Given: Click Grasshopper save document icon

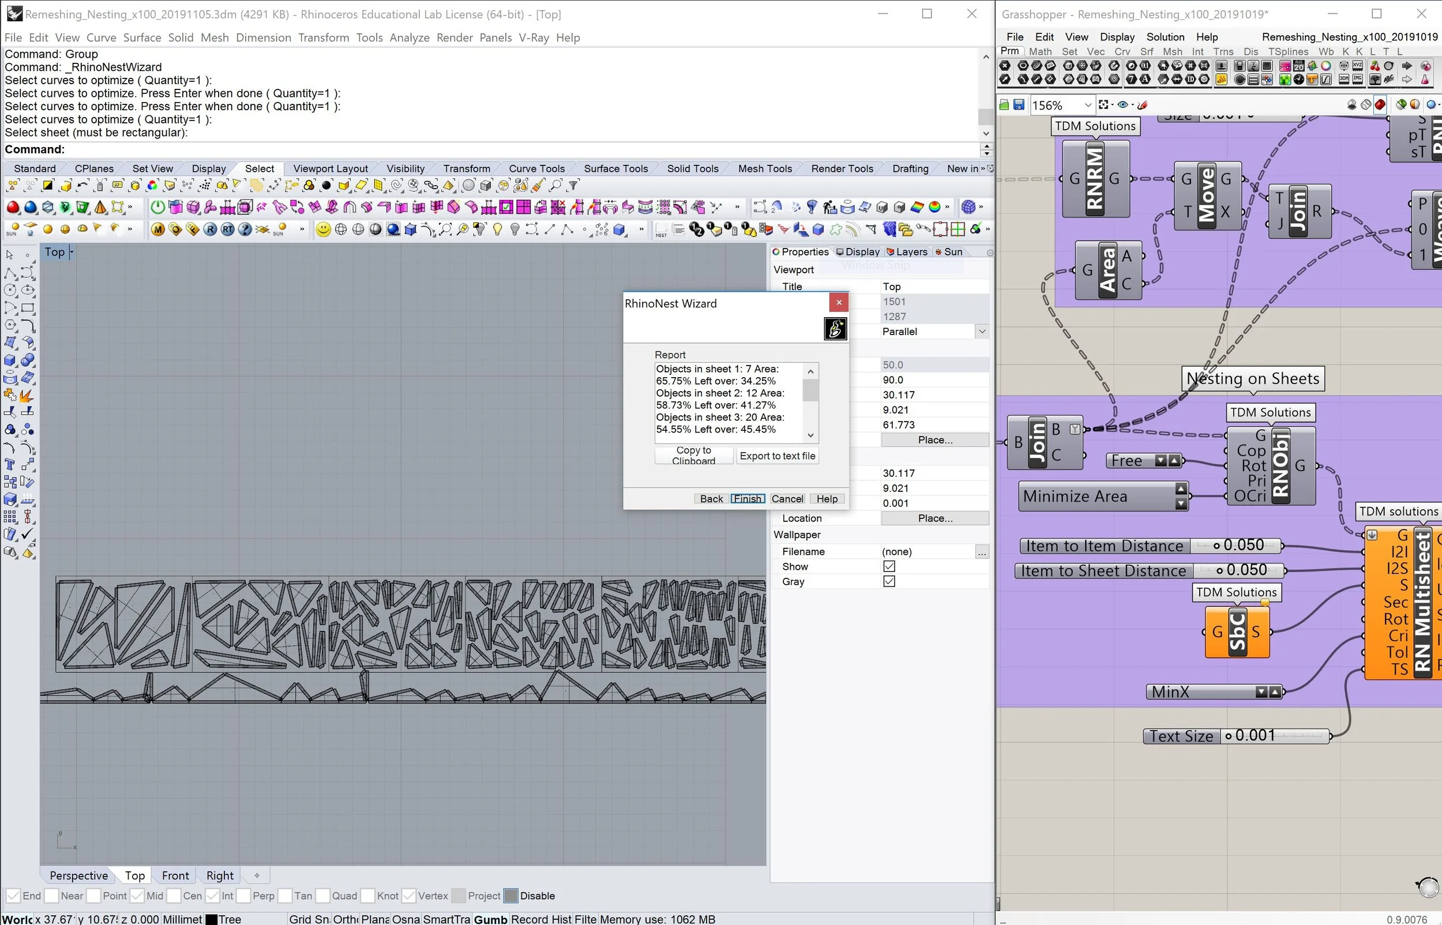Looking at the screenshot, I should (1019, 105).
